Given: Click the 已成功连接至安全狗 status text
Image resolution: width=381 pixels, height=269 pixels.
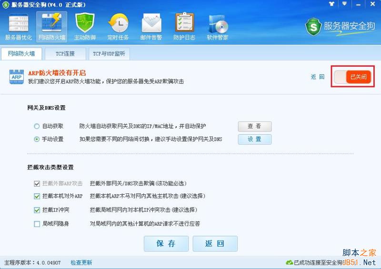Looking at the screenshot, I should point(318,262).
